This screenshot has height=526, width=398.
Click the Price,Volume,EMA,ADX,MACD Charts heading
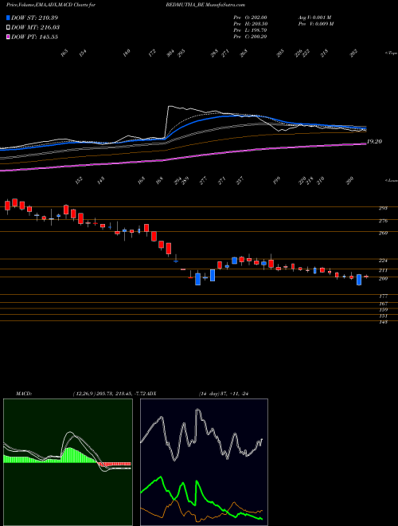52,5
